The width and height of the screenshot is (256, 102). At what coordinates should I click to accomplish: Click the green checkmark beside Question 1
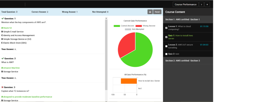tap(2, 18)
